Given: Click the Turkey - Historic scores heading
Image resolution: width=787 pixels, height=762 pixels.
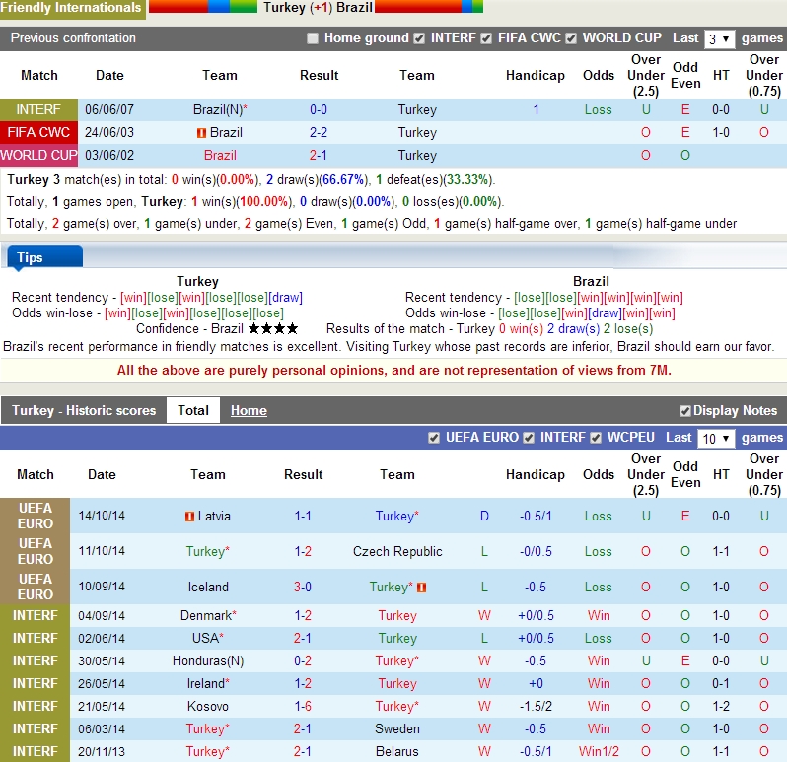Looking at the screenshot, I should [84, 410].
